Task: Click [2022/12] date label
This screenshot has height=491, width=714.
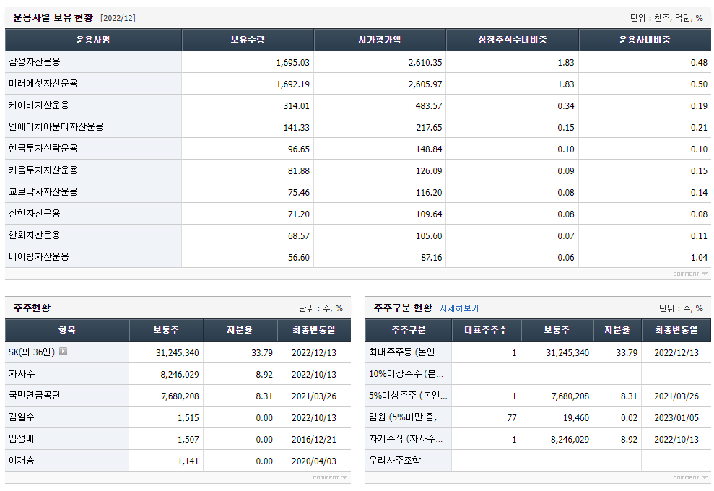Action: pyautogui.click(x=118, y=18)
